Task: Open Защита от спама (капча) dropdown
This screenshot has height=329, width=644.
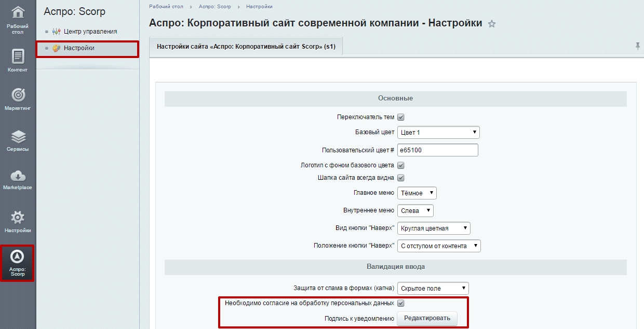Action: 433,288
